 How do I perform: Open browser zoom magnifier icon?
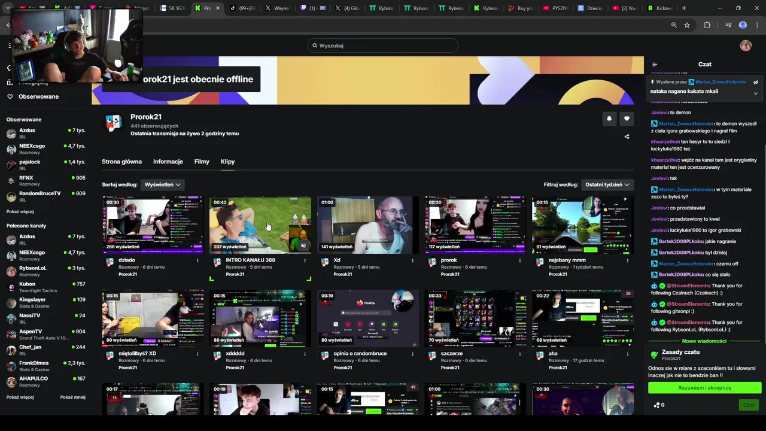(674, 25)
